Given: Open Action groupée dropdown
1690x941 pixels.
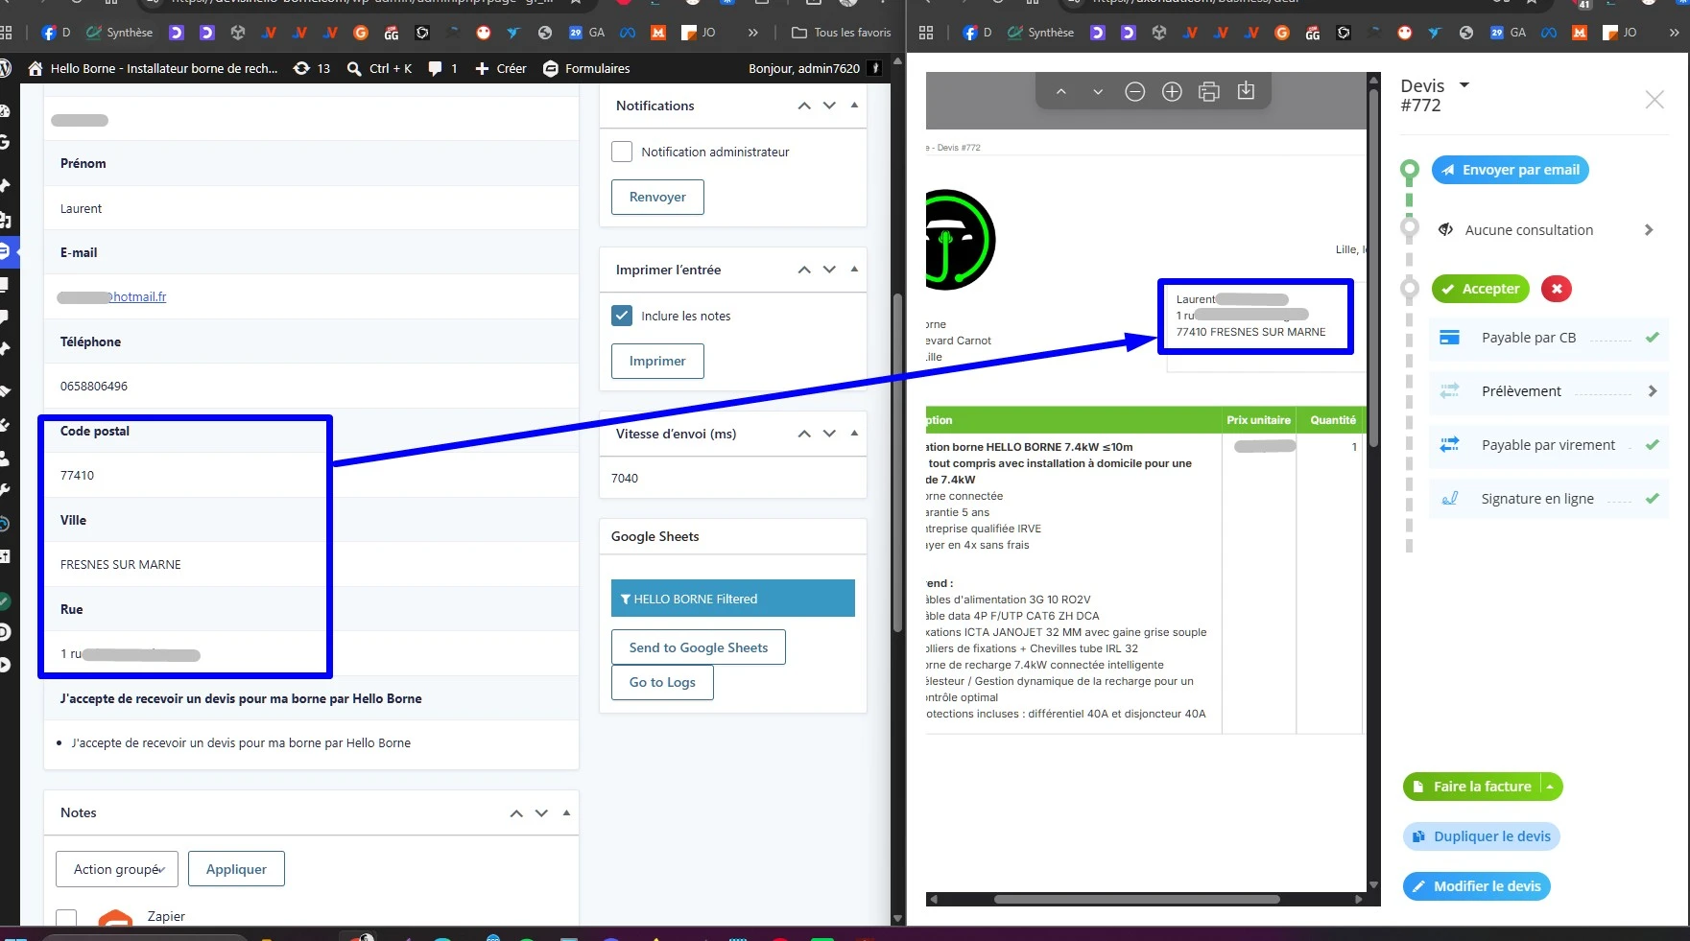Looking at the screenshot, I should (x=117, y=869).
